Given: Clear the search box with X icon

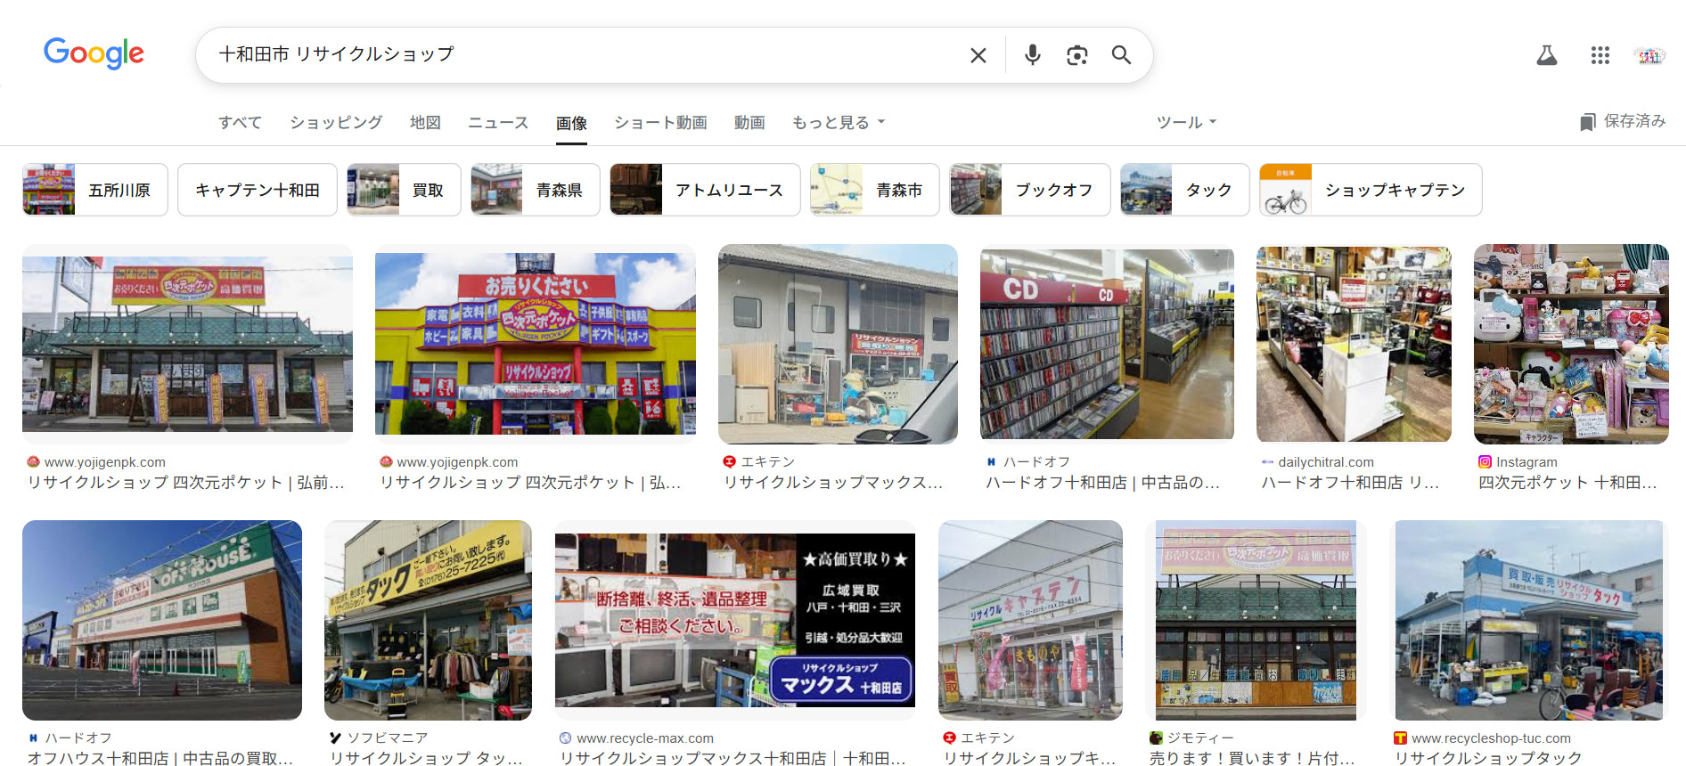Looking at the screenshot, I should (x=978, y=55).
